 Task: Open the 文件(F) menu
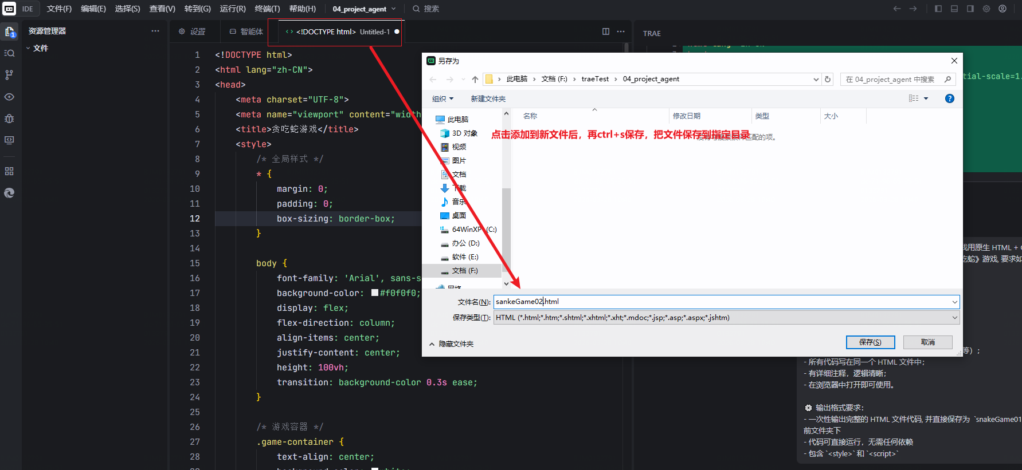click(x=59, y=9)
